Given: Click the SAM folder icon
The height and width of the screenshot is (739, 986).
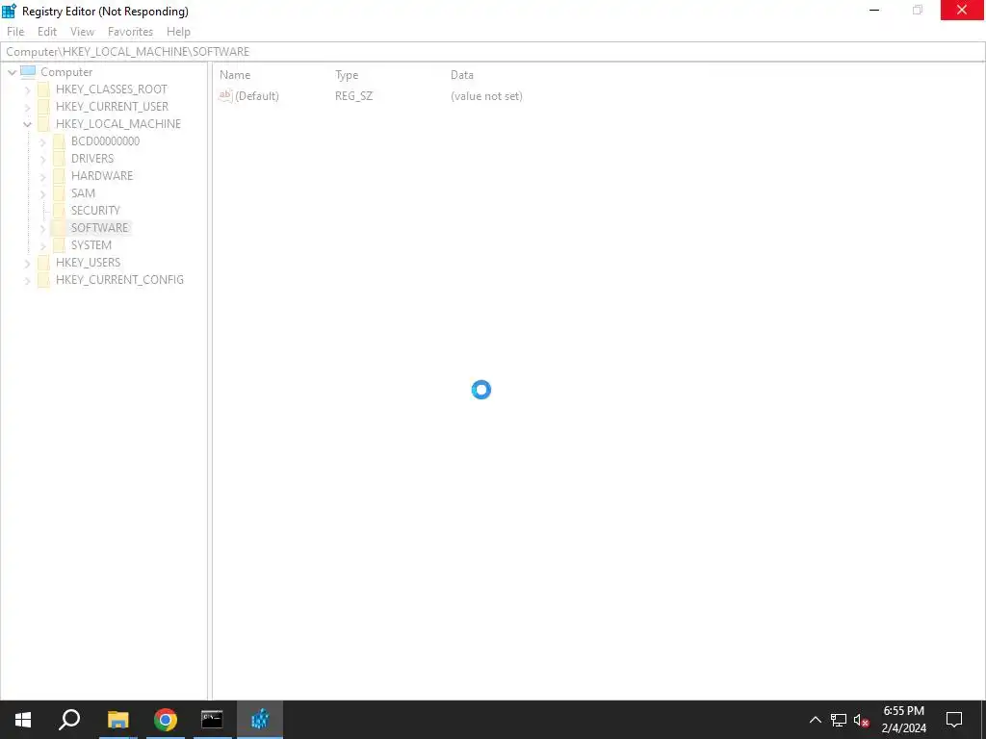Looking at the screenshot, I should (x=59, y=192).
